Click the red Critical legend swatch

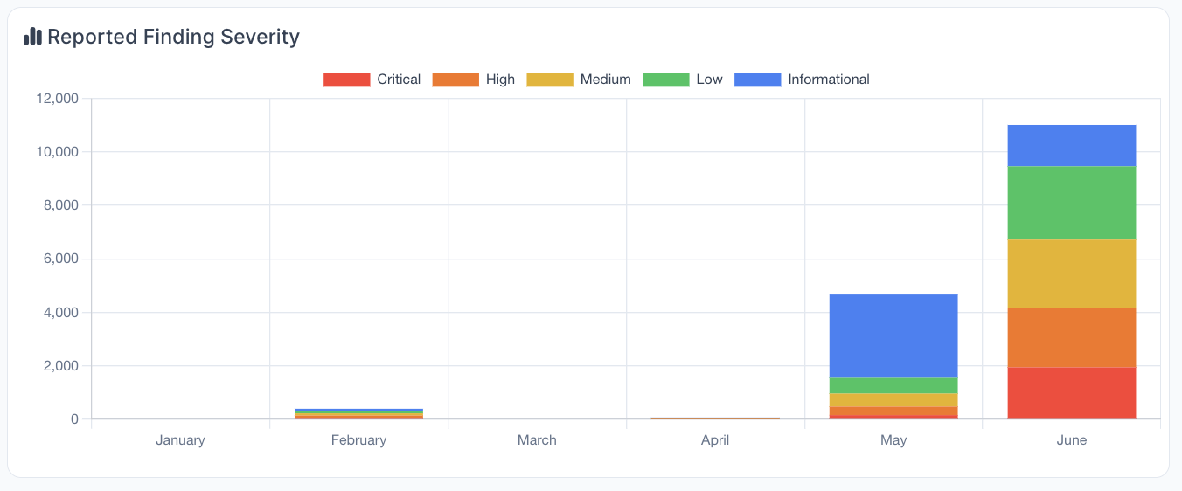(347, 80)
